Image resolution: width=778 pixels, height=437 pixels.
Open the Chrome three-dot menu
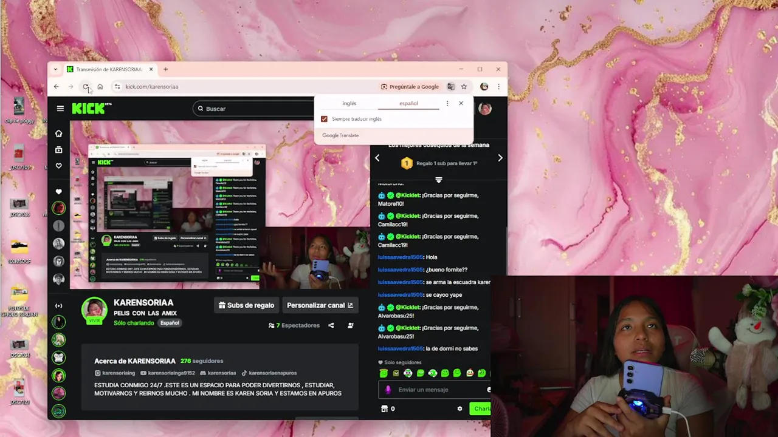pos(498,87)
